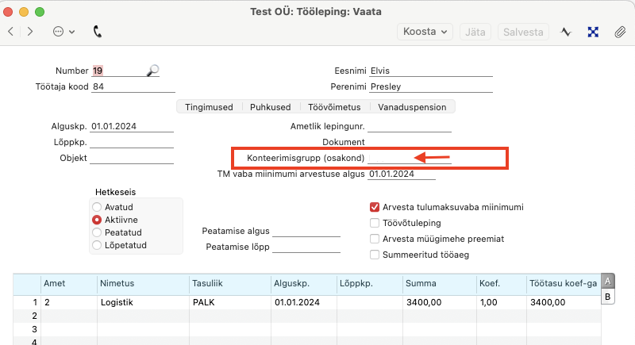The height and width of the screenshot is (345, 635).
Task: Click the Jäta button
Action: pyautogui.click(x=475, y=32)
